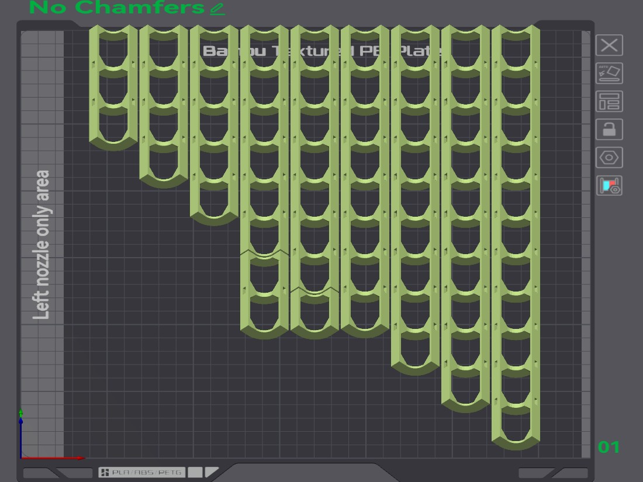Select the shortest three-slot rack model
Viewport: 643px width, 482px height.
click(x=113, y=88)
